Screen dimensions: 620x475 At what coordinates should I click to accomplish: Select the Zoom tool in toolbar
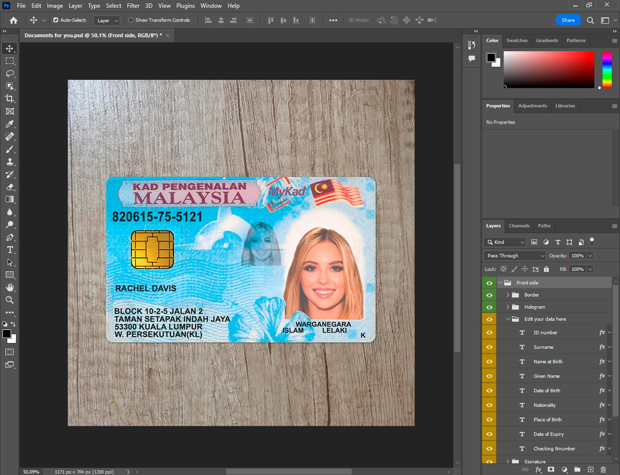coord(10,300)
